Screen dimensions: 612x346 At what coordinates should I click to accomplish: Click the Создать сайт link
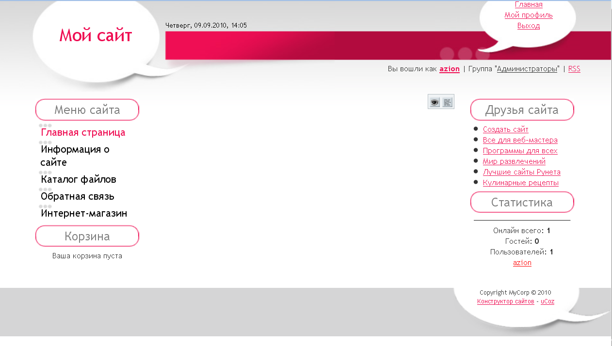(505, 129)
